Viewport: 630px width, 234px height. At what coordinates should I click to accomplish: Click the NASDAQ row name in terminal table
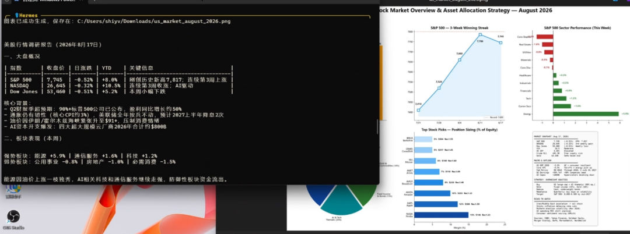(19, 86)
